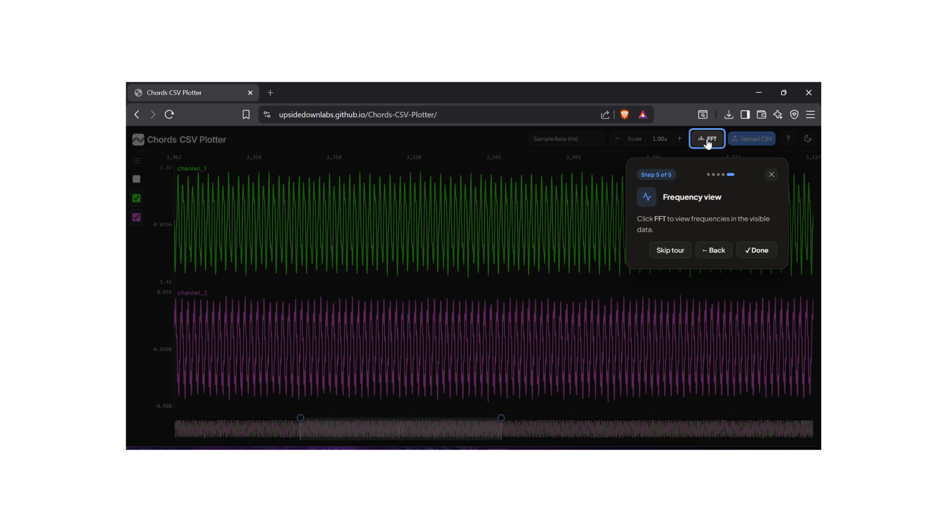Open the channel list menu icon
This screenshot has width=947, height=532.
tap(137, 161)
